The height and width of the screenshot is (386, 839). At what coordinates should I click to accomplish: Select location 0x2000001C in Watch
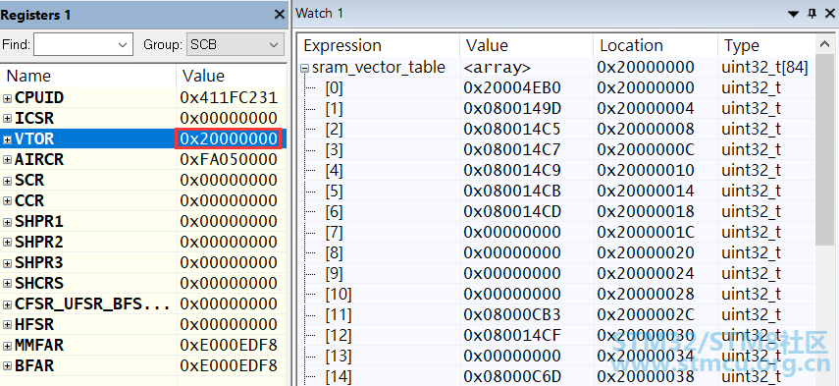[646, 233]
